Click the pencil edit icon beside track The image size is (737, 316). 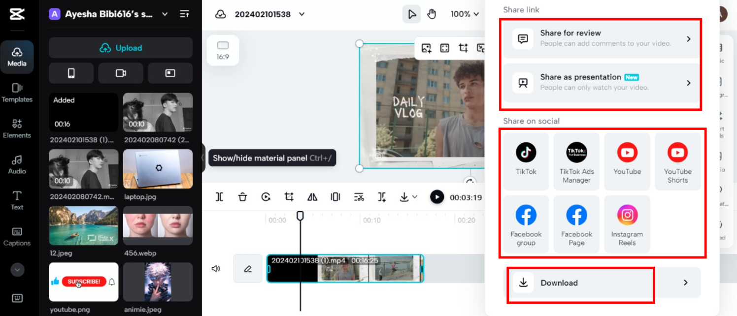248,269
